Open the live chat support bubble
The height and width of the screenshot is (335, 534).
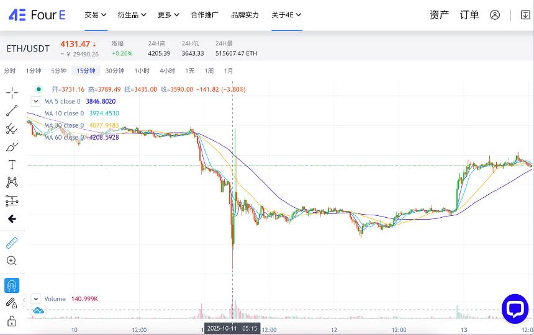point(515,308)
